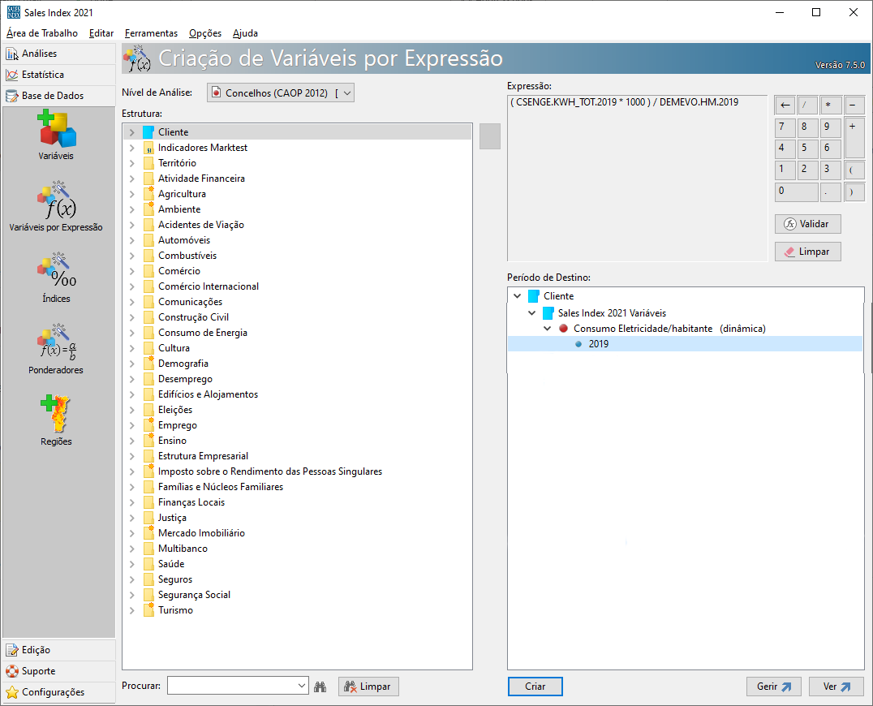Collapse the Sales Index 2021 Variáveis node
This screenshot has height=706, width=873.
coord(532,313)
